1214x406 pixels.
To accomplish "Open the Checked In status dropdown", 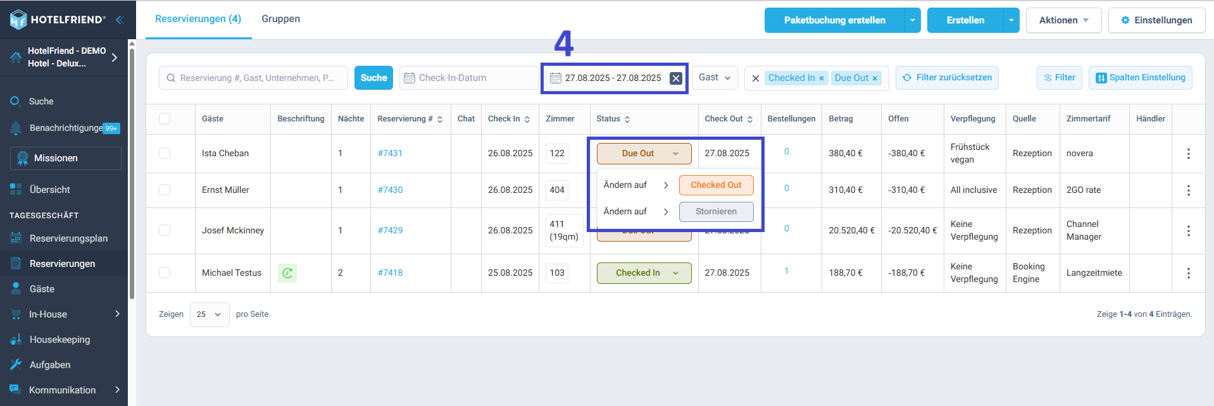I will tap(644, 273).
